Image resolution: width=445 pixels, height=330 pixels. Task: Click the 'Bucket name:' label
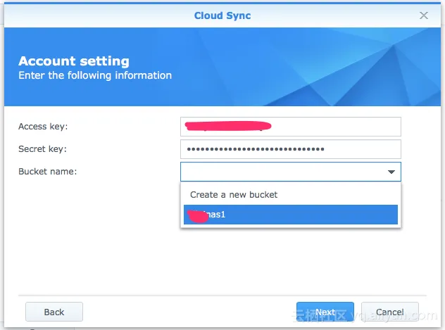pos(48,172)
